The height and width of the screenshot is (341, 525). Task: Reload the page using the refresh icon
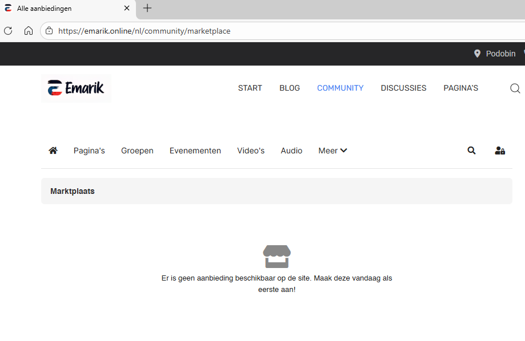8,31
